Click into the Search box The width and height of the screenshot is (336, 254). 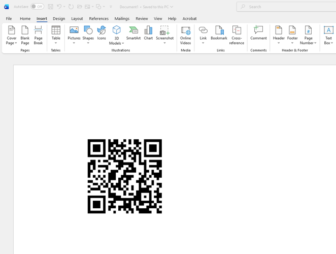coord(286,7)
